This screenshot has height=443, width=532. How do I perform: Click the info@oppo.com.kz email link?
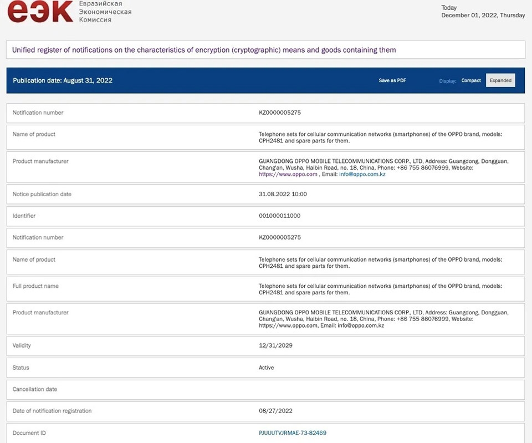(362, 174)
